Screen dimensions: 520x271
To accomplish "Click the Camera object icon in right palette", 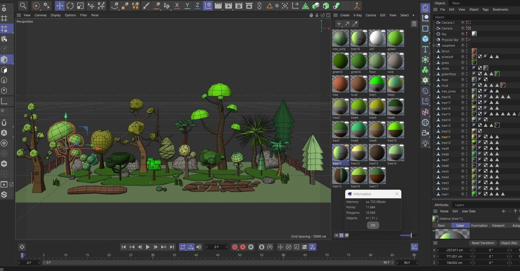I will click(x=425, y=133).
